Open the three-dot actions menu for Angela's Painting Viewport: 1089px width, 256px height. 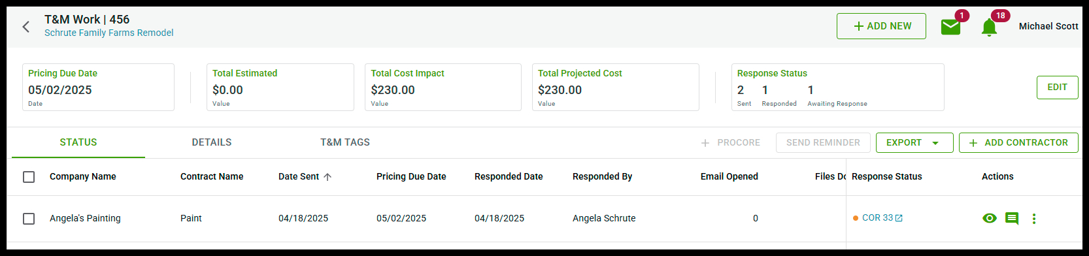coord(1034,218)
